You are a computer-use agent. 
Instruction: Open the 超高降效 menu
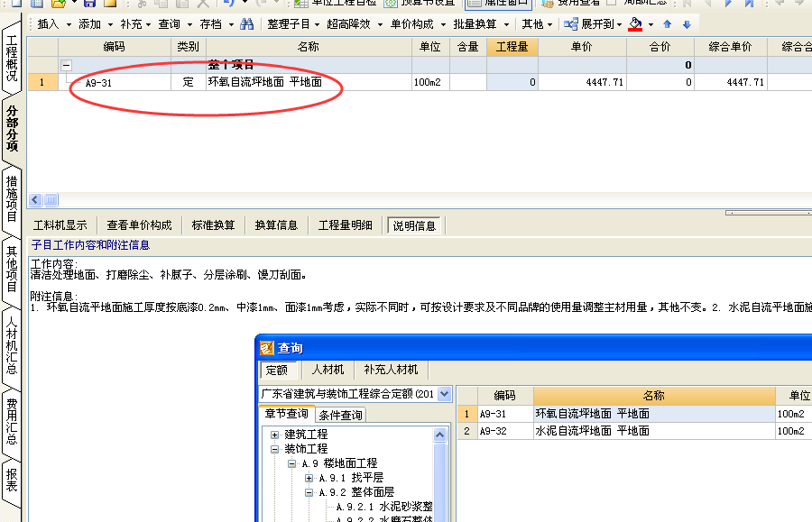[x=355, y=24]
